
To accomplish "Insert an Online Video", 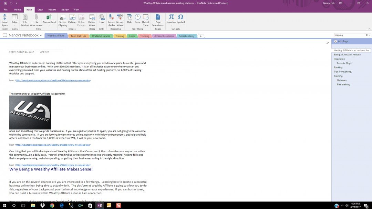I will tap(92, 20).
